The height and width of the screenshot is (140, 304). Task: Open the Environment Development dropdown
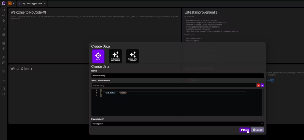click(178, 124)
